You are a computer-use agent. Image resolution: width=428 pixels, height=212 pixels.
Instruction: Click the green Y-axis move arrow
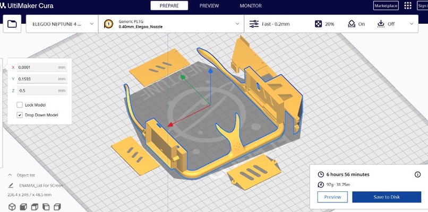[183, 77]
